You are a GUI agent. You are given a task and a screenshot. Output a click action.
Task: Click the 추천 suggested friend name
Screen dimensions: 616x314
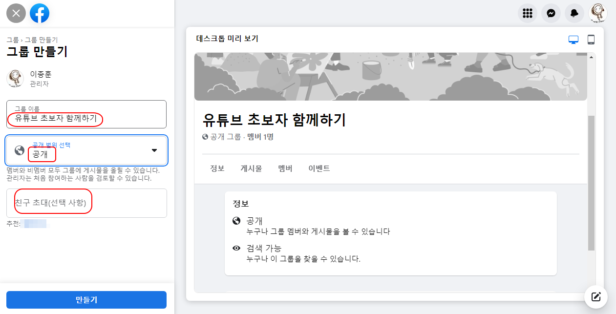click(x=35, y=224)
